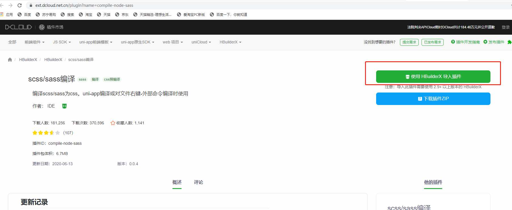The image size is (512, 210).
Task: Open second HBuilderX breadcrumb link
Action: point(53,60)
